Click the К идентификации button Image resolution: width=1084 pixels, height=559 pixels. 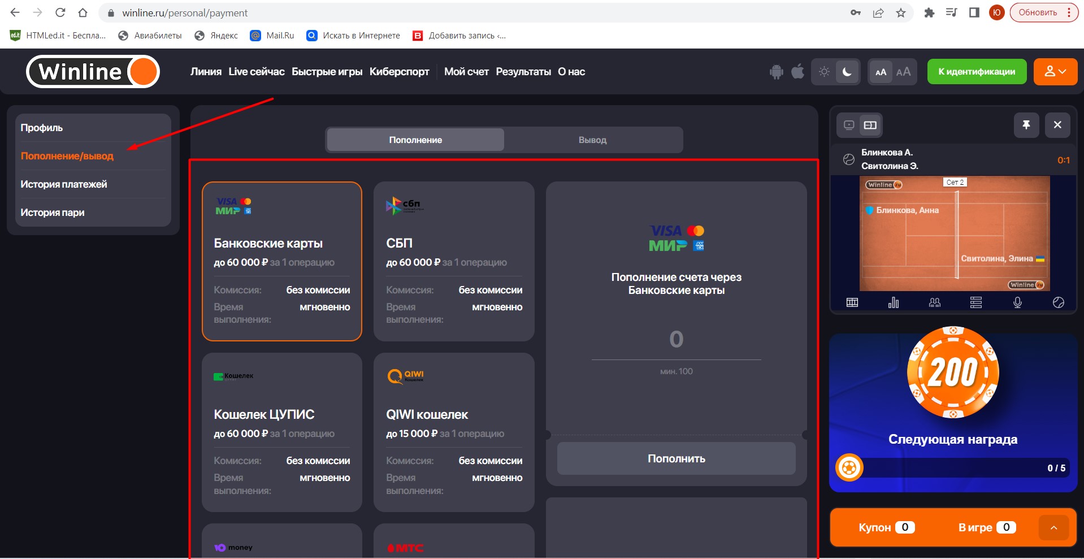pos(977,72)
